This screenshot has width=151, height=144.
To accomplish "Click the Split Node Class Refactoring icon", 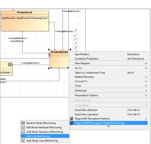I will point(23,141).
